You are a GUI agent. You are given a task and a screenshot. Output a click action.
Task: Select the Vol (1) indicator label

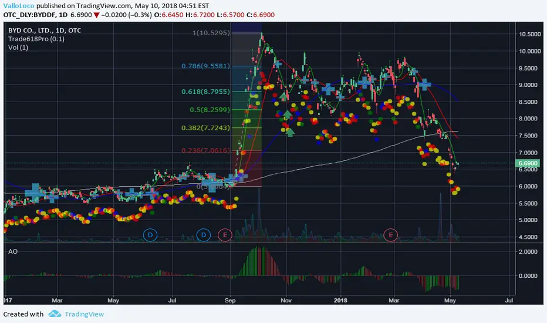pos(18,48)
